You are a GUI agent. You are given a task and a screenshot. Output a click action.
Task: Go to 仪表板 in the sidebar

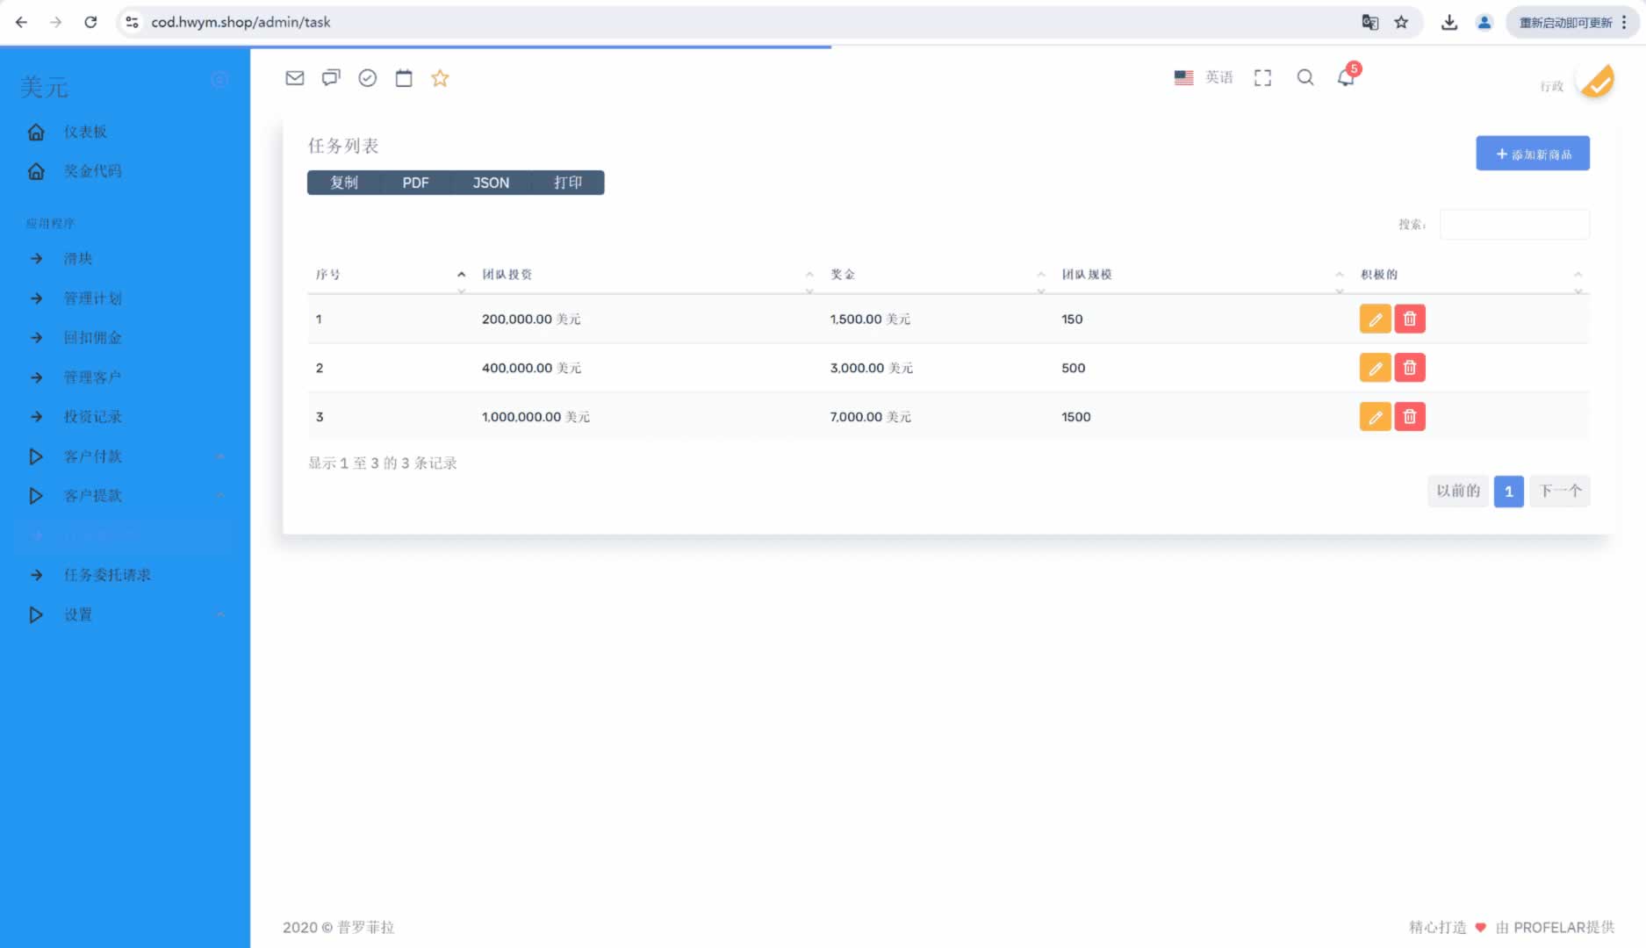pos(85,132)
